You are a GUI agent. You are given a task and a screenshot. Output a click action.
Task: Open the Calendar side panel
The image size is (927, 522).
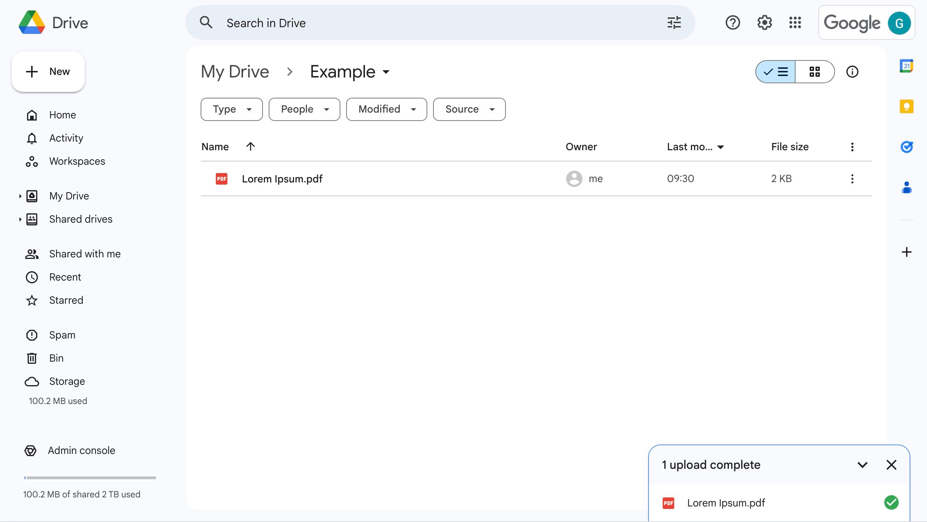[907, 66]
